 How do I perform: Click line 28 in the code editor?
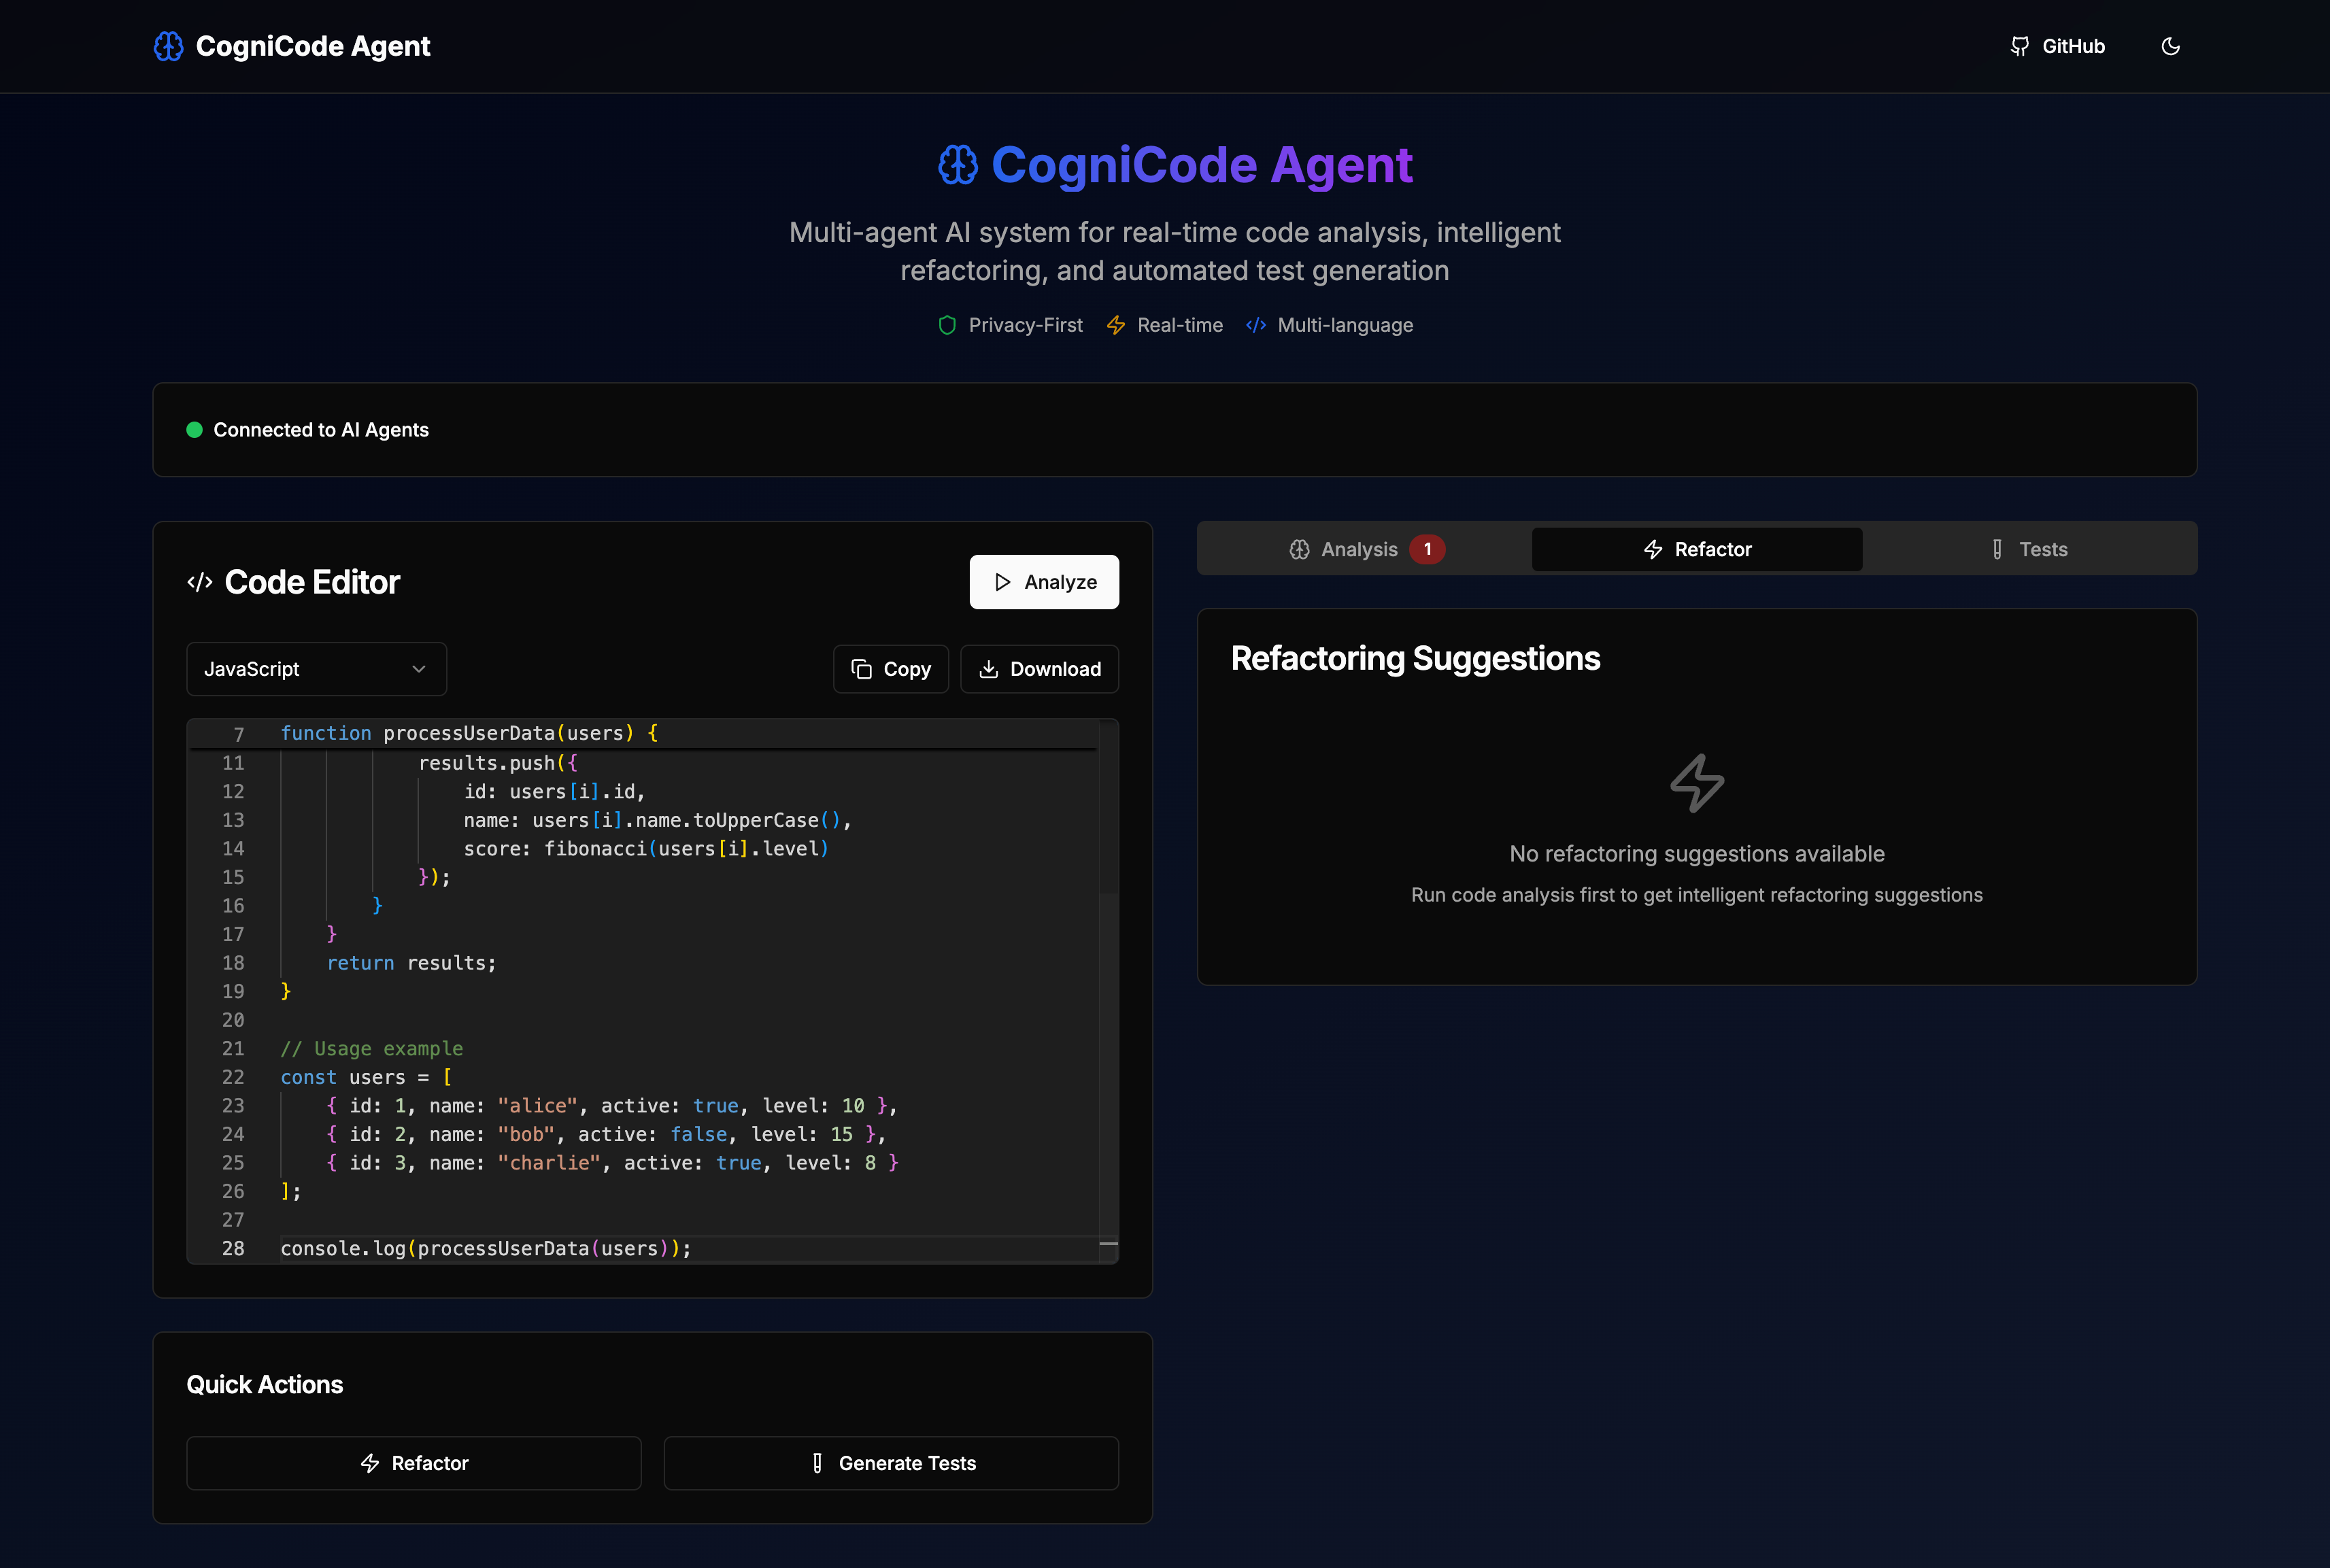click(x=486, y=1248)
